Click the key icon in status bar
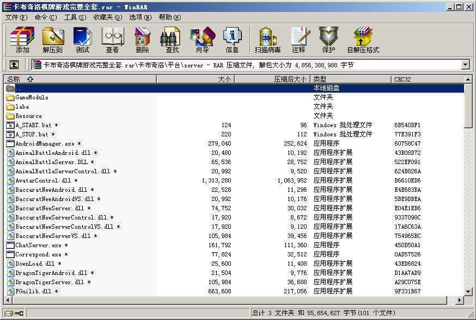The image size is (476, 320). pyautogui.click(x=19, y=313)
